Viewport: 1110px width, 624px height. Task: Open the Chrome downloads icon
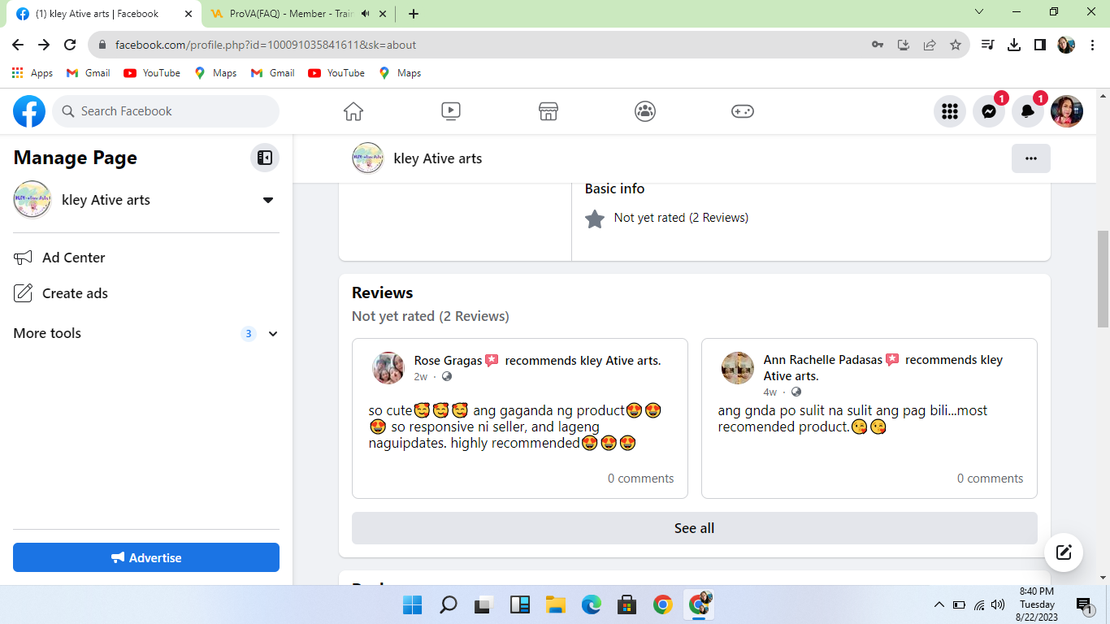coord(1014,45)
